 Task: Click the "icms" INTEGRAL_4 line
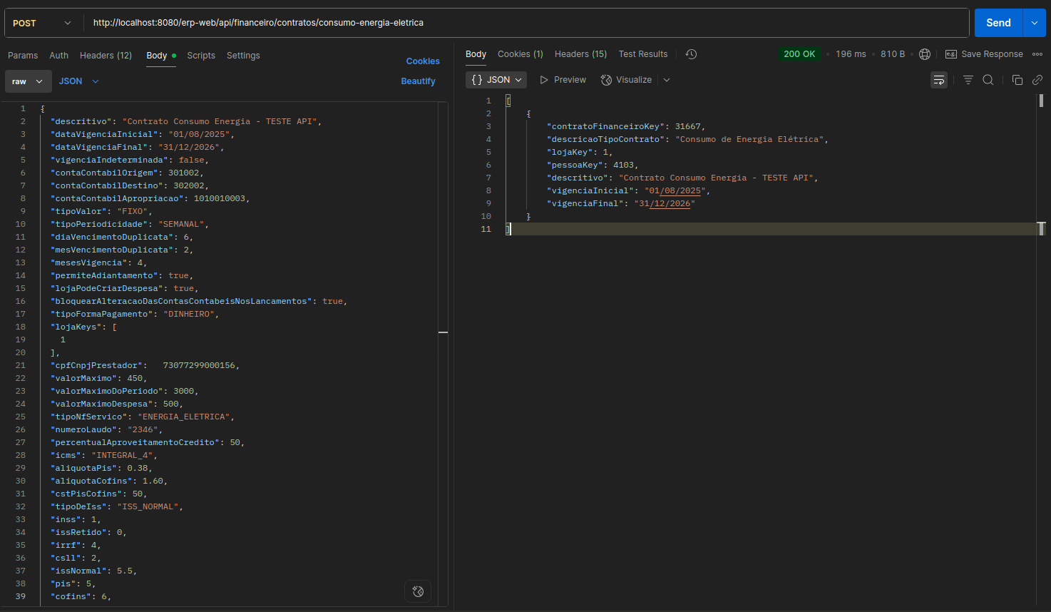click(x=104, y=455)
